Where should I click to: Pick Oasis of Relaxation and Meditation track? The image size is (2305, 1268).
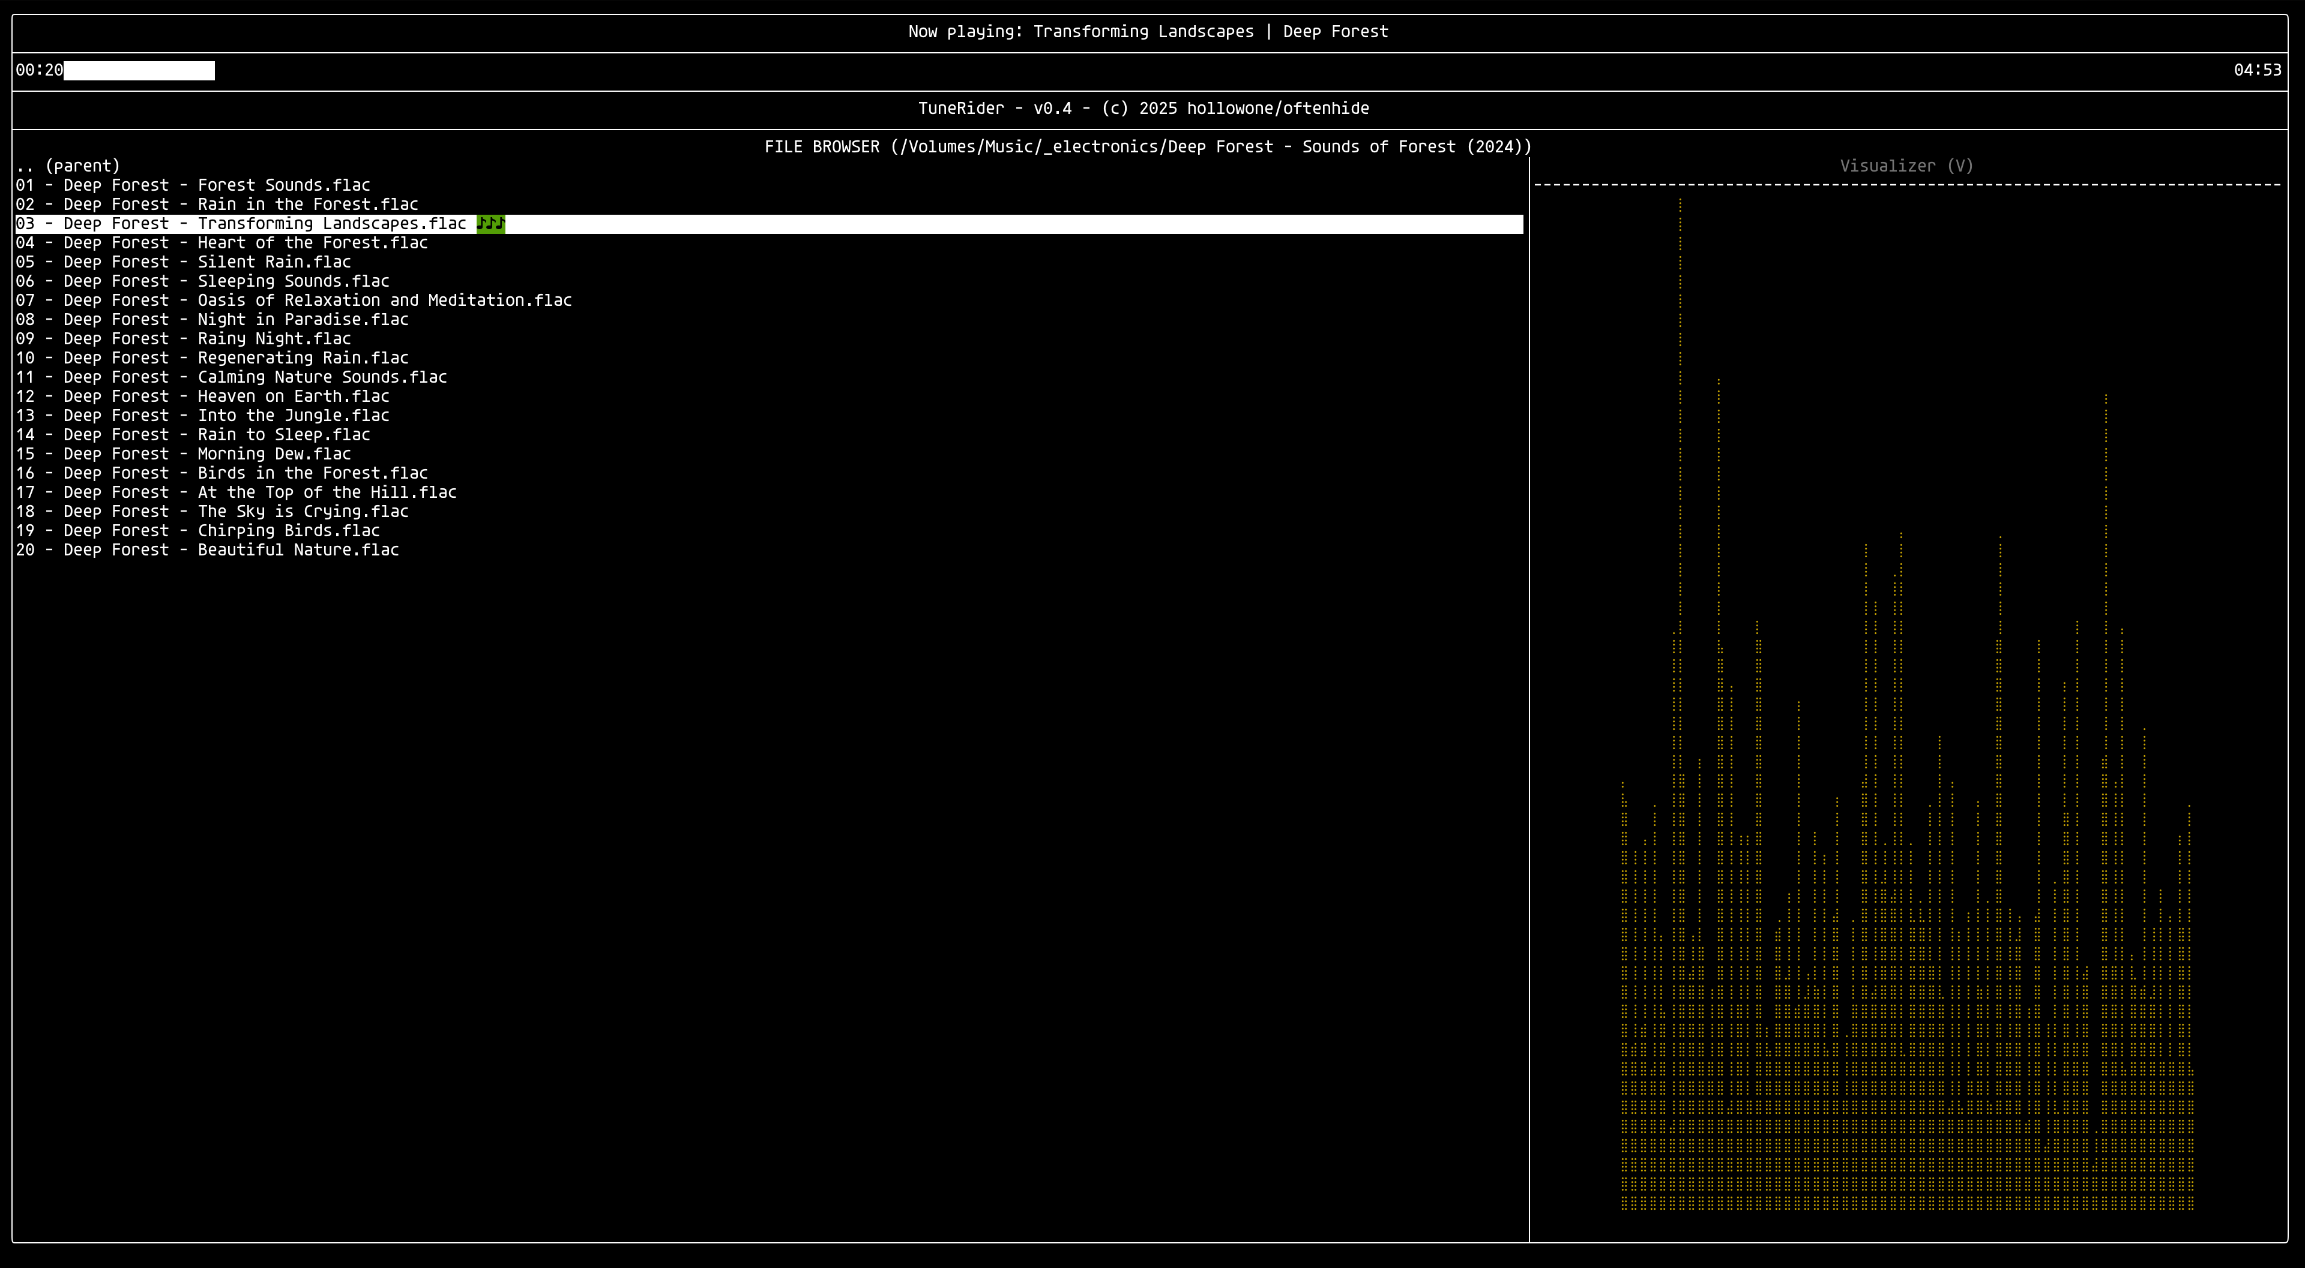coord(294,301)
